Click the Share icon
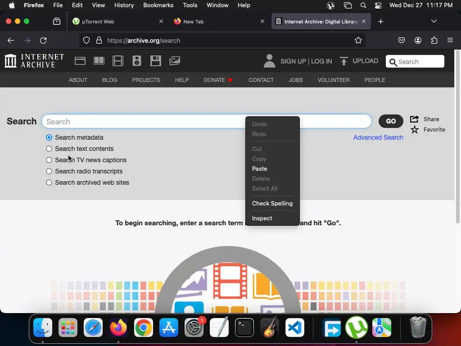461x346 pixels. (x=415, y=119)
